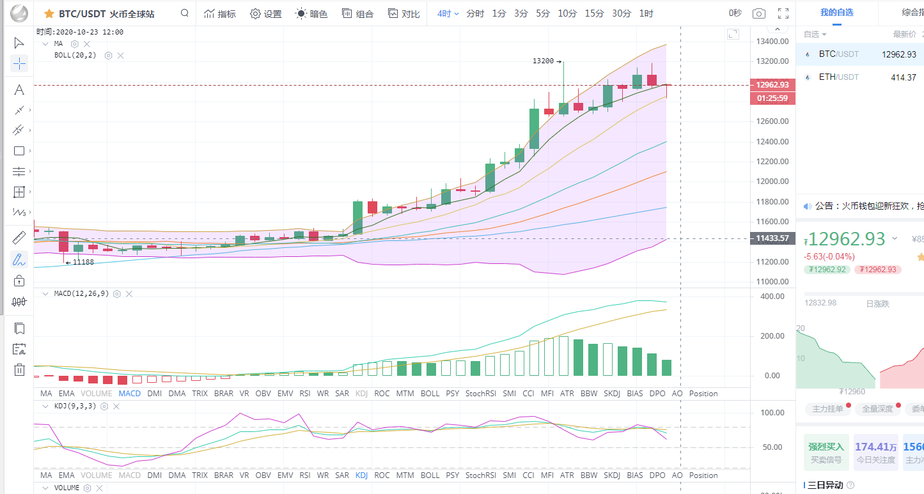Toggle the favorite star for BTC/USDT
Image resolution: width=924 pixels, height=494 pixels.
point(49,13)
